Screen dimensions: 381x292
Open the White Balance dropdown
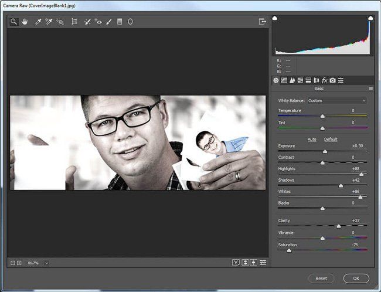(x=337, y=100)
